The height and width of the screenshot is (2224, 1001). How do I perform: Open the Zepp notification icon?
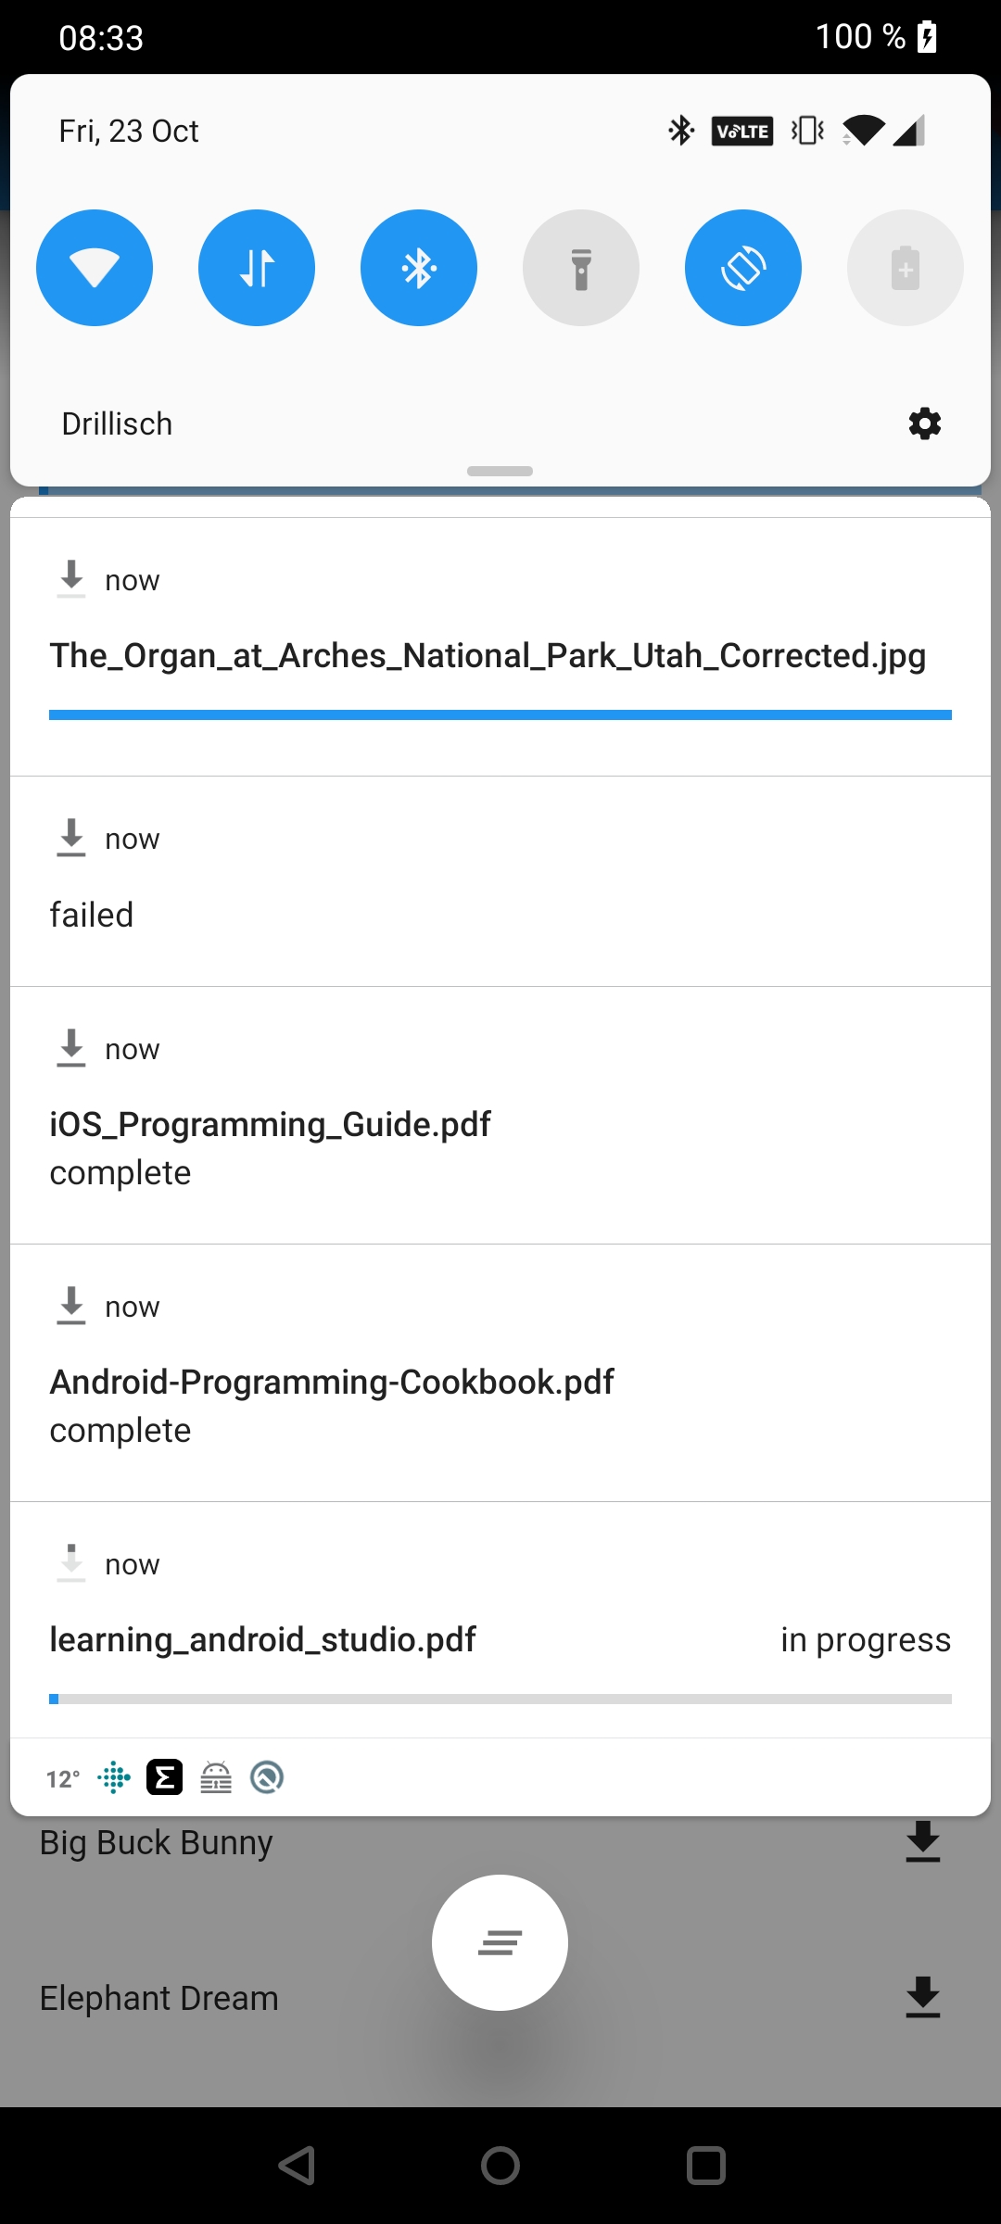[x=164, y=1776]
